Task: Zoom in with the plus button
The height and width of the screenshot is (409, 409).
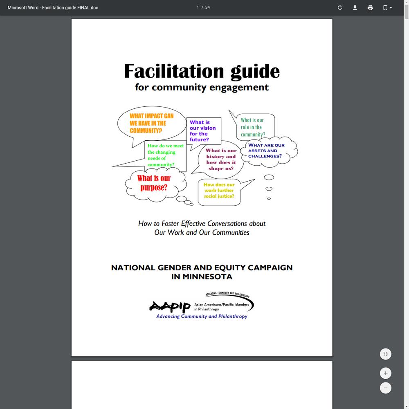Action: click(386, 373)
